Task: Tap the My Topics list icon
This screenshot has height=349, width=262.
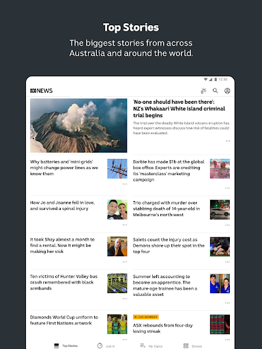Action: coord(143,346)
